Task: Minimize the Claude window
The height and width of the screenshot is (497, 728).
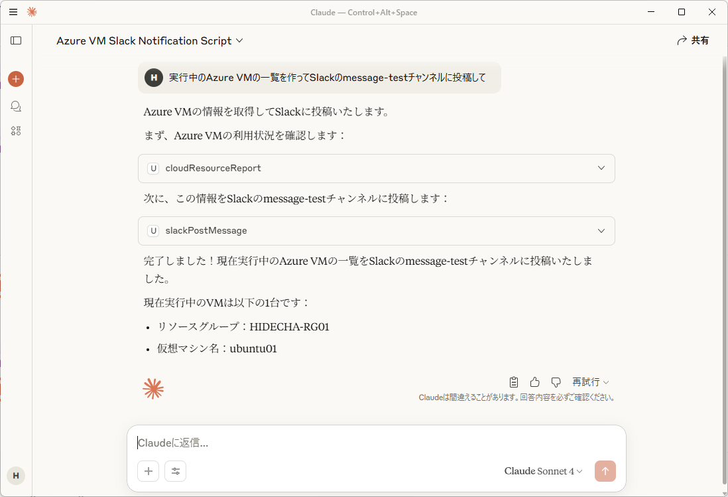Action: pyautogui.click(x=651, y=12)
